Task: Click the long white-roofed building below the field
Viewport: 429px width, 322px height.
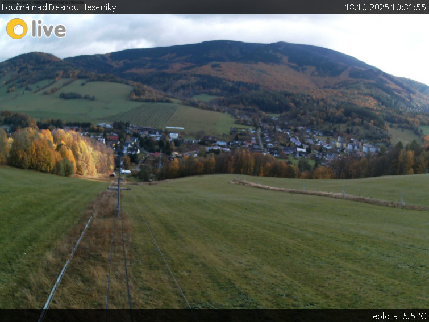Action: [174, 128]
